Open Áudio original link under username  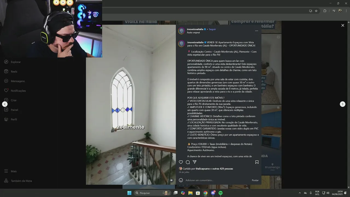point(193,33)
